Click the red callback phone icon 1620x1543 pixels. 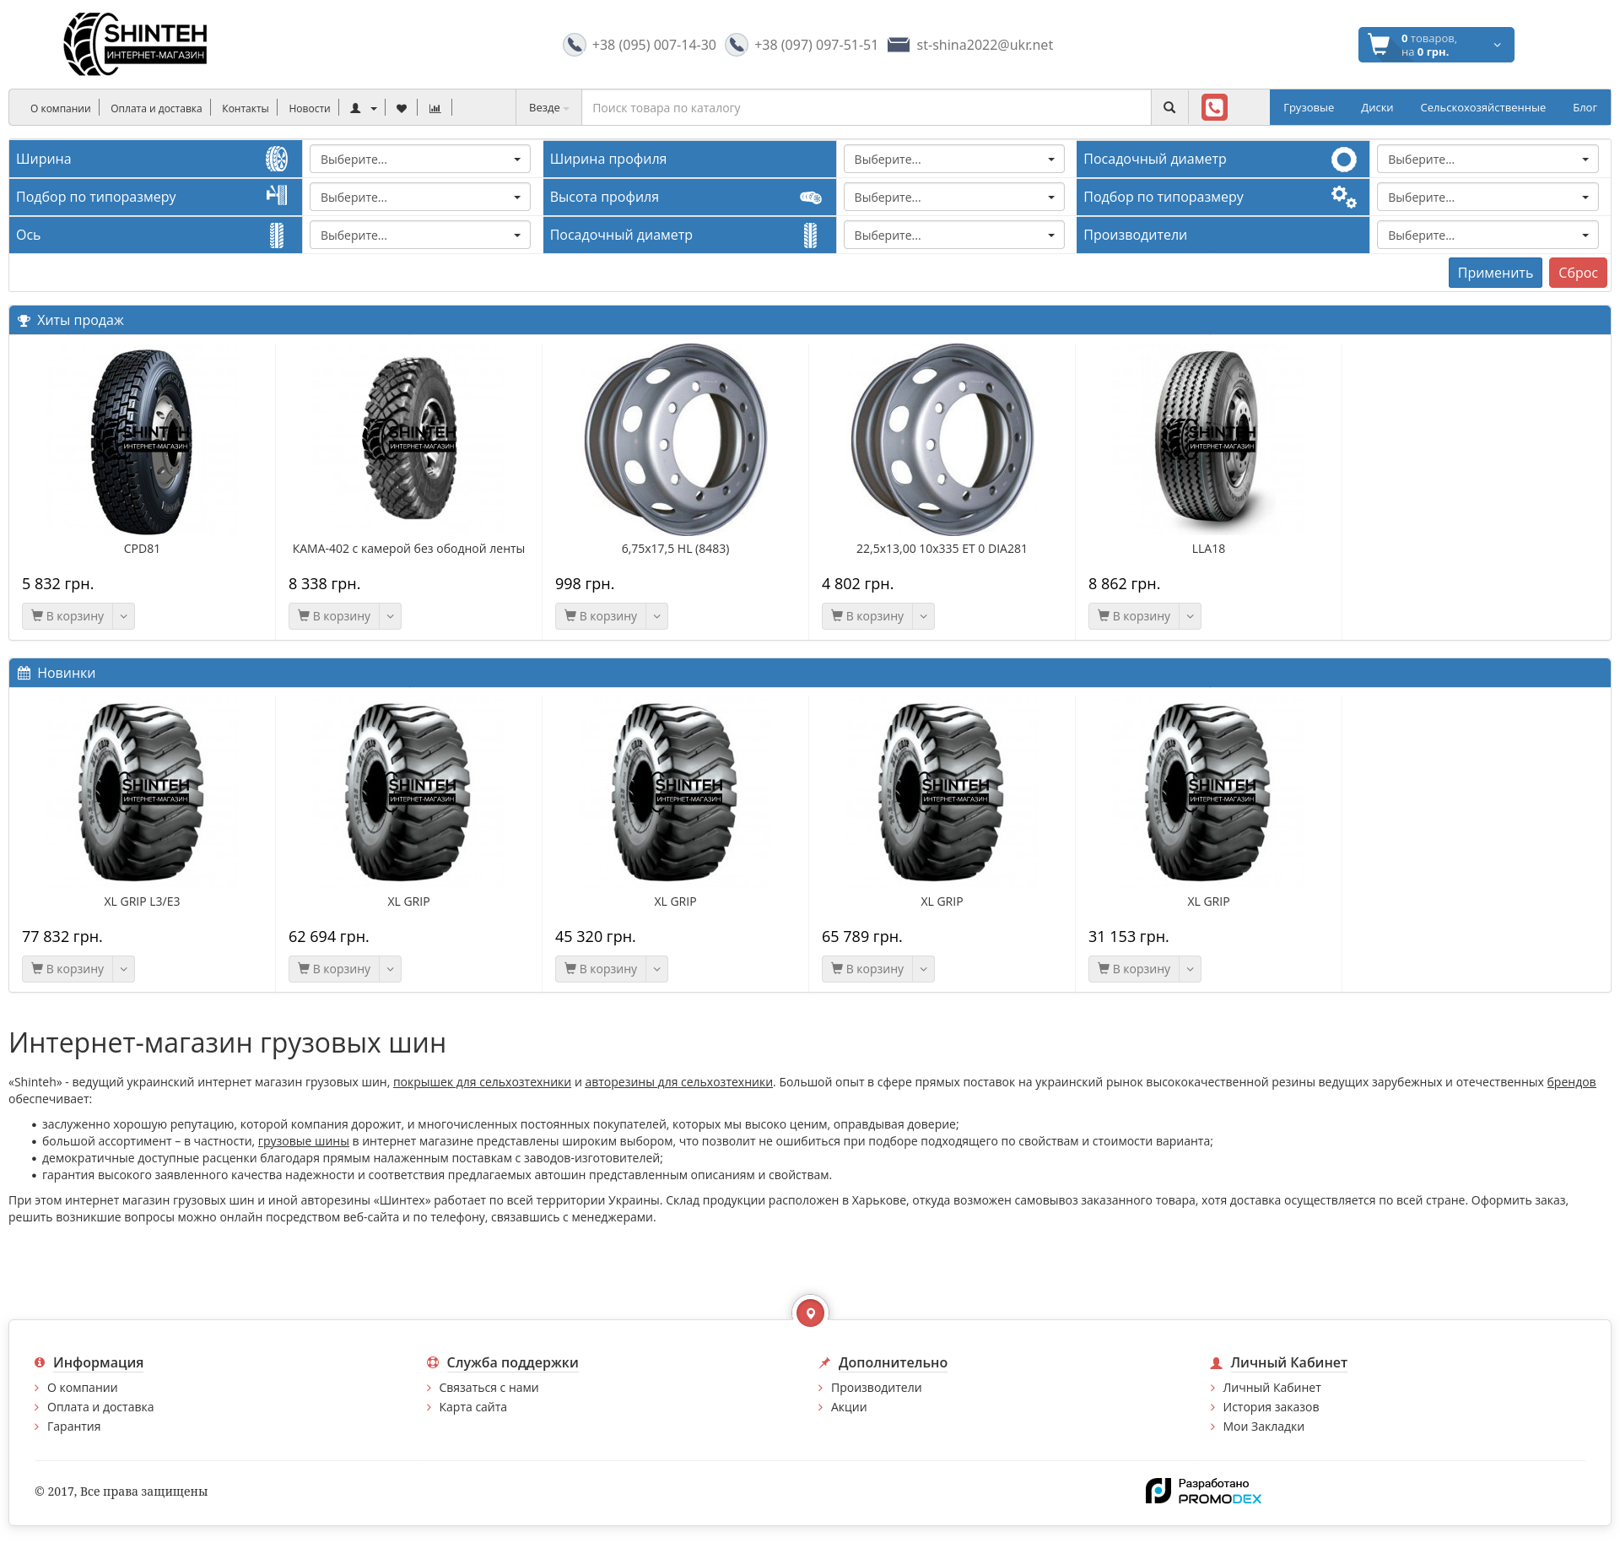(x=1214, y=107)
